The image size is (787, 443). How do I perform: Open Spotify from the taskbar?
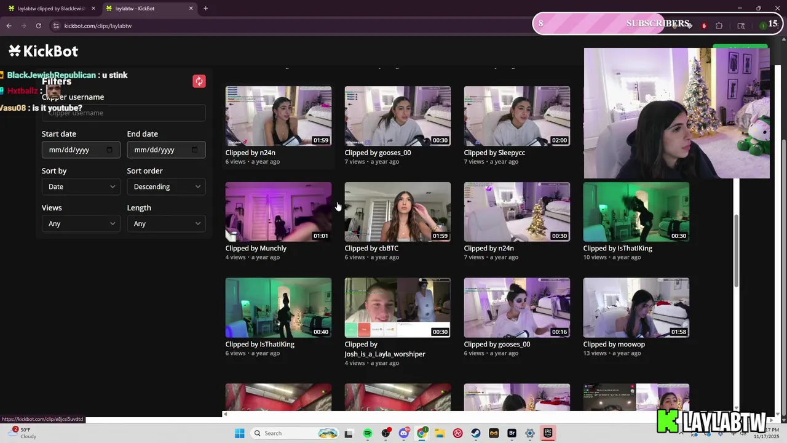(368, 433)
